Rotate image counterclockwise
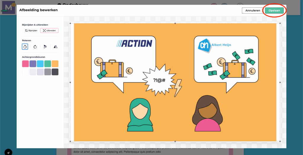The width and height of the screenshot is (303, 155). tap(25, 47)
